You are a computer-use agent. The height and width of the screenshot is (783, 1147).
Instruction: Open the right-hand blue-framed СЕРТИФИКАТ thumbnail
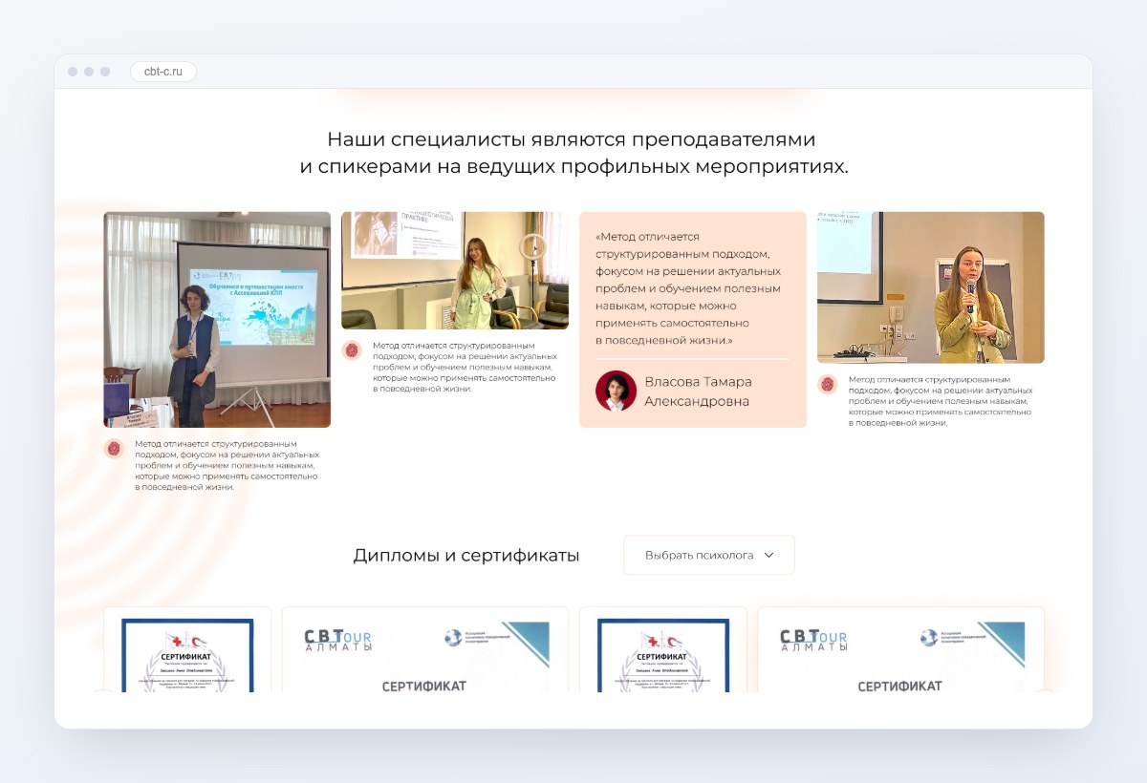(663, 649)
